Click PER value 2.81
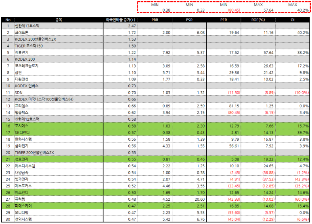The width and height of the screenshot is (312, 224). pos(235,133)
